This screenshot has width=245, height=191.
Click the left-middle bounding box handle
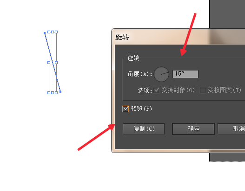(x=49, y=63)
